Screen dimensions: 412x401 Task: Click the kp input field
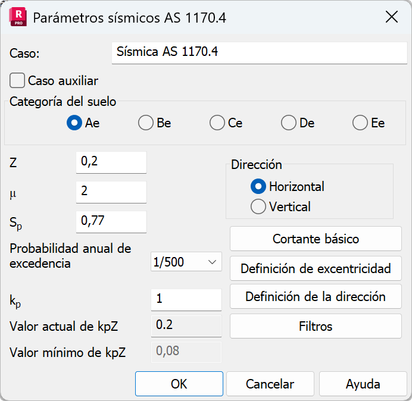[x=186, y=299]
